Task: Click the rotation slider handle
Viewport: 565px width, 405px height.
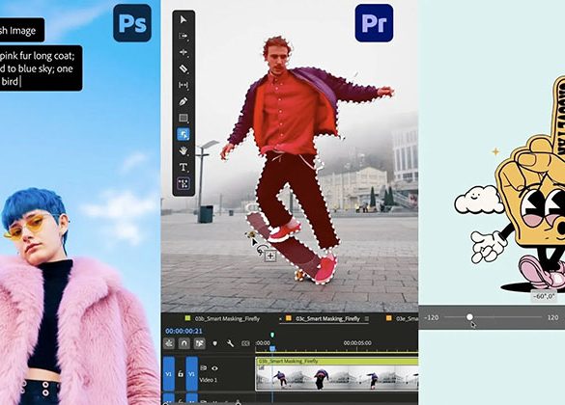Action: [469, 317]
